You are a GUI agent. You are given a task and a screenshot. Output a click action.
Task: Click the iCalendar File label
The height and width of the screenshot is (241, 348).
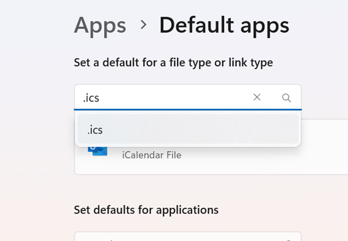tap(151, 155)
